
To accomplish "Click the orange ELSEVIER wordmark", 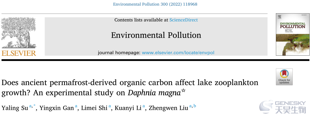I will [19, 53].
